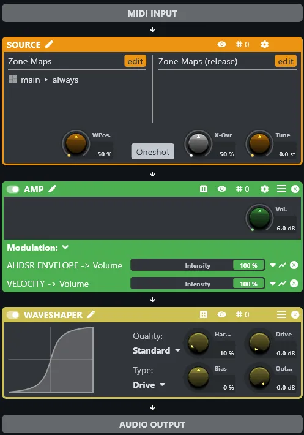Click the 'always' condition text

(x=65, y=80)
